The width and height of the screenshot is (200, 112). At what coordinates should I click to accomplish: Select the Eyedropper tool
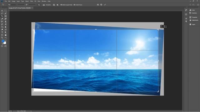pos(2,19)
